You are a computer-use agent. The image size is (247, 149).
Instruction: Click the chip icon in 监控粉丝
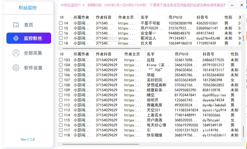16,38
